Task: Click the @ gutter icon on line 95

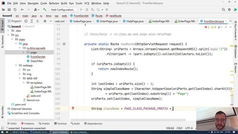Action: coord(64,44)
